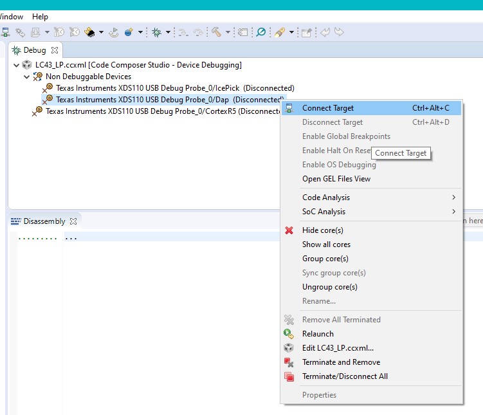Open the dropdown beside blue sphere icon
Viewport: 483px width, 415px height.
[x=140, y=32]
